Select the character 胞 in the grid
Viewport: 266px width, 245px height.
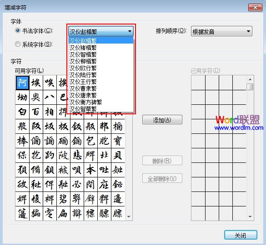click(x=104, y=141)
